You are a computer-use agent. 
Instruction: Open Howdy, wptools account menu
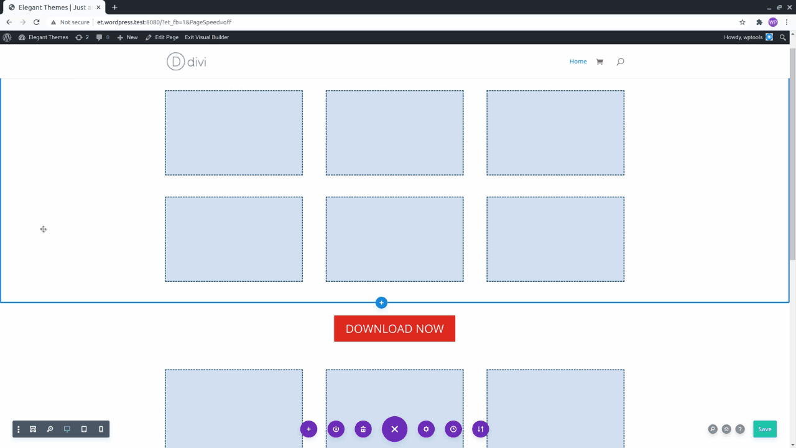point(748,37)
